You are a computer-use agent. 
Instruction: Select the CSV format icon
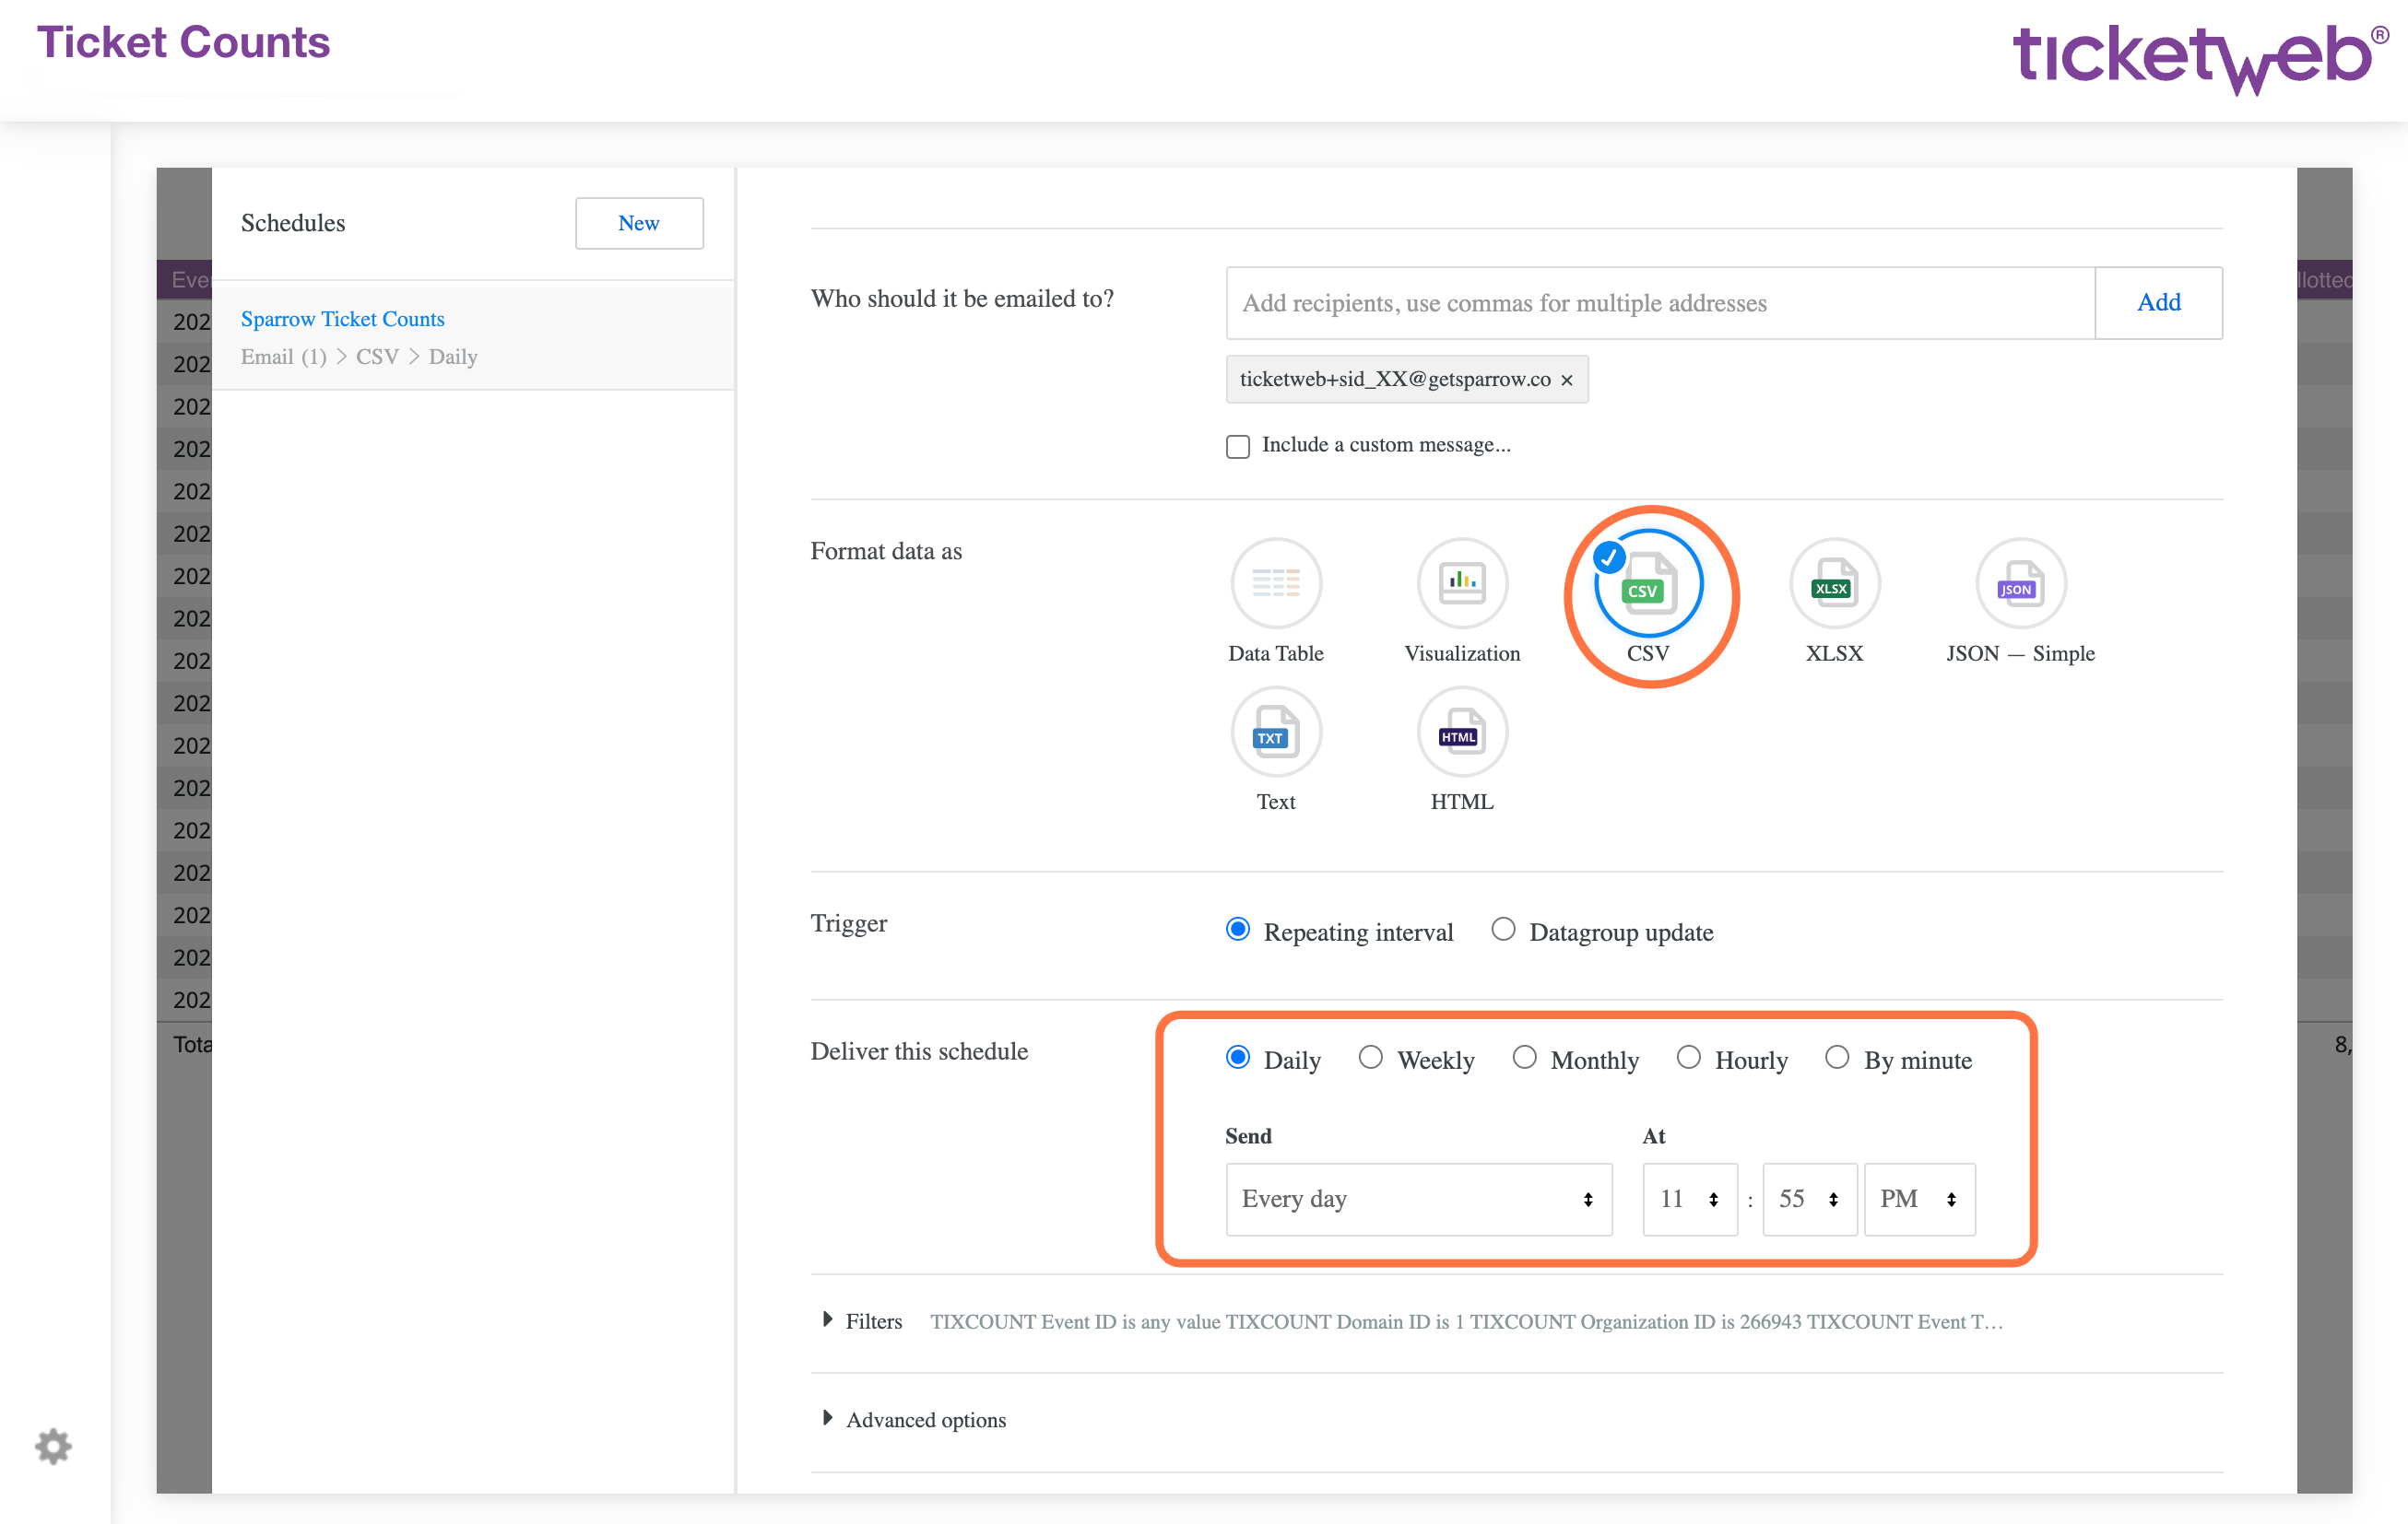click(x=1648, y=582)
